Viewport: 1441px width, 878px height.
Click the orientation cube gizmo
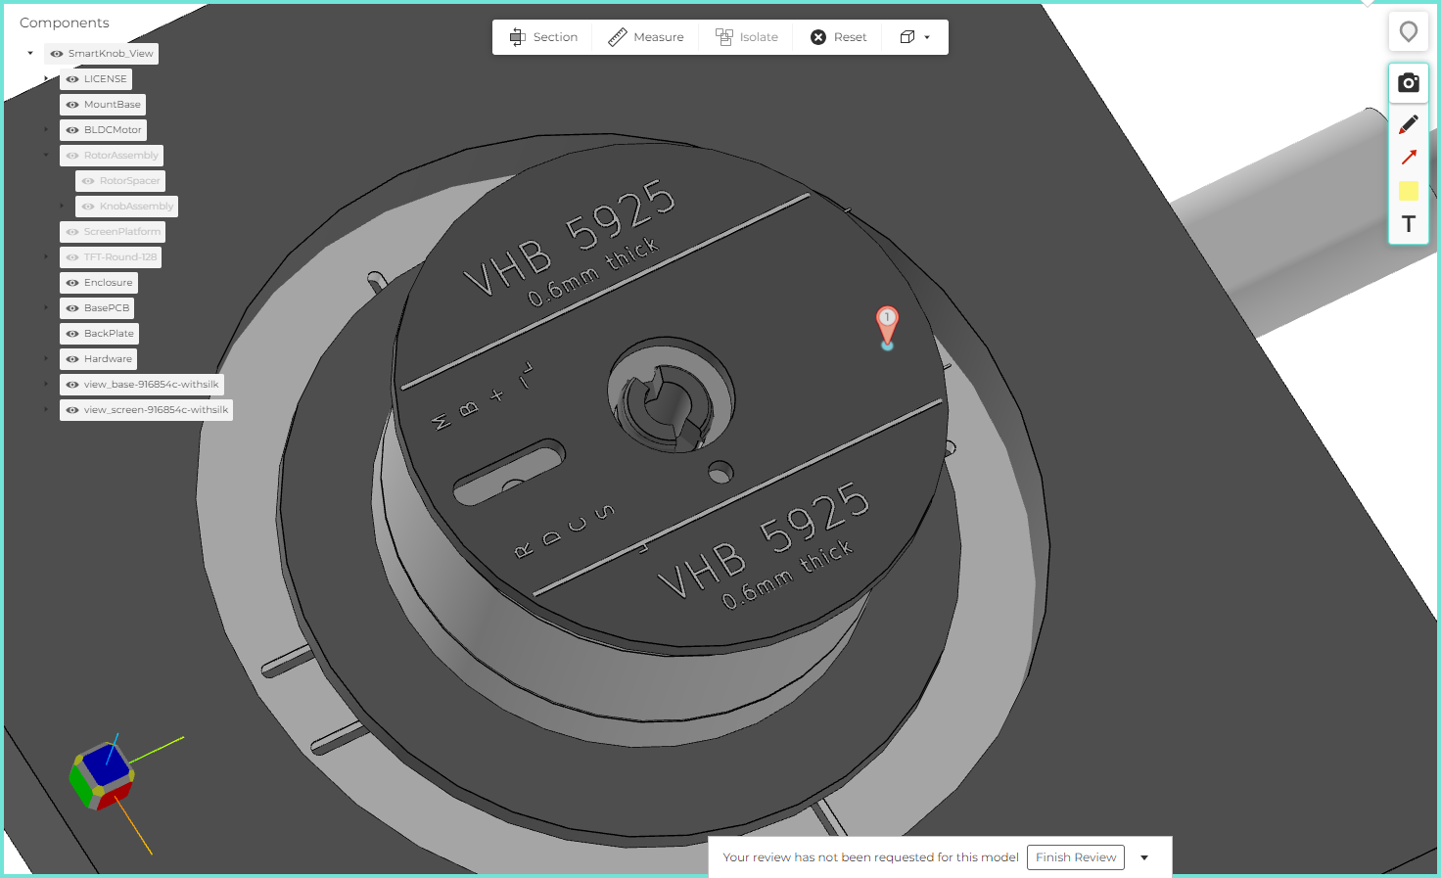coord(102,775)
